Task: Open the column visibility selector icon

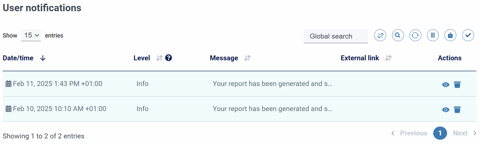Action: point(433,35)
